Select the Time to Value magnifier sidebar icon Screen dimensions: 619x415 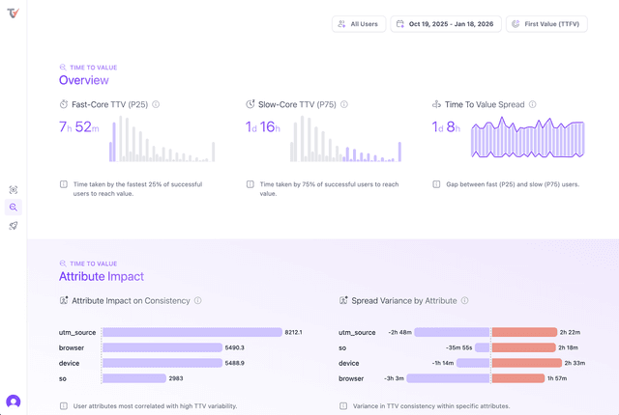tap(14, 207)
